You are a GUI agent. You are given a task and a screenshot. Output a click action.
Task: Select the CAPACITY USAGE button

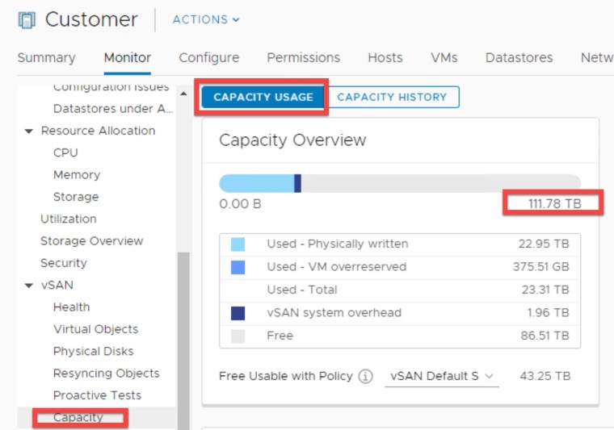coord(263,97)
